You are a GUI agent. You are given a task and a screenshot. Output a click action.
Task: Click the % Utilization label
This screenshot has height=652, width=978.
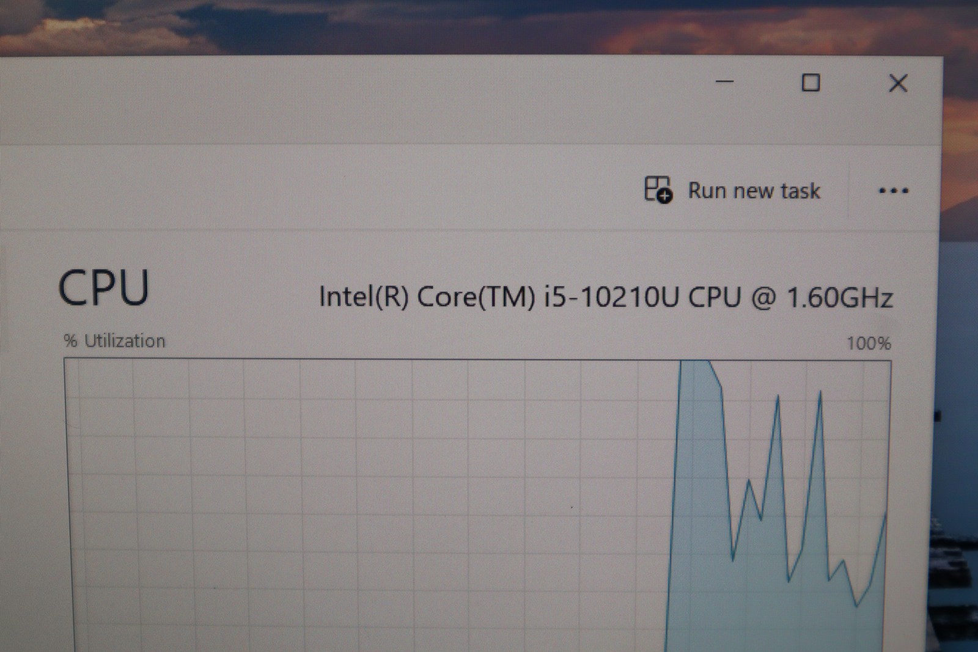tap(114, 340)
